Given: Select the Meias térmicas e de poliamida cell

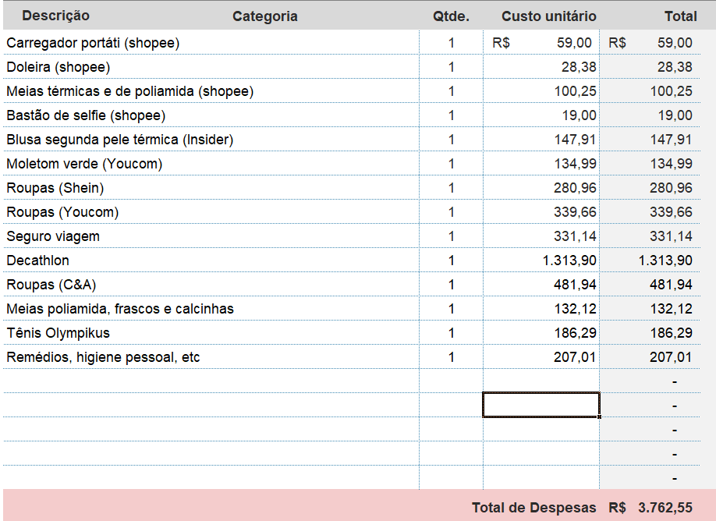Looking at the screenshot, I should (130, 91).
